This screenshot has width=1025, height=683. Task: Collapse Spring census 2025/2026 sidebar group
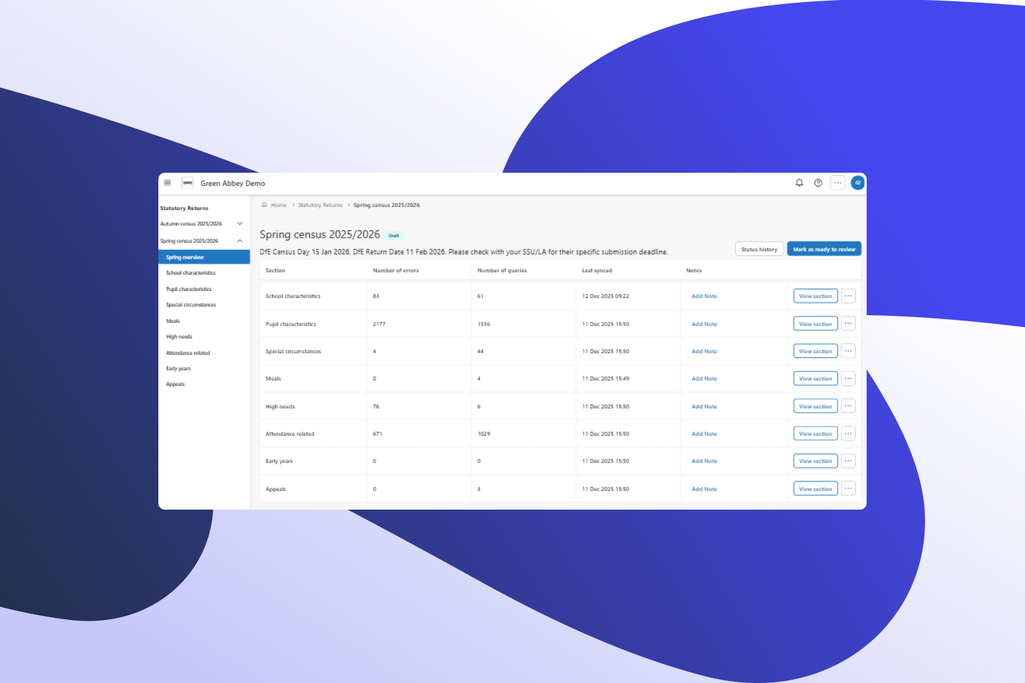(240, 241)
